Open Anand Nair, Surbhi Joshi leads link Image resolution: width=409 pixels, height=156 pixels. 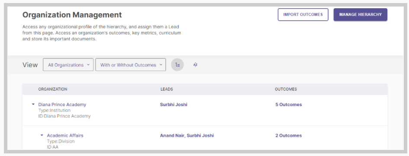pos(187,135)
